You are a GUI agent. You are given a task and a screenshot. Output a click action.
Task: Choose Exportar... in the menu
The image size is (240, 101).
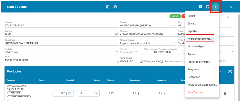pos(202,31)
